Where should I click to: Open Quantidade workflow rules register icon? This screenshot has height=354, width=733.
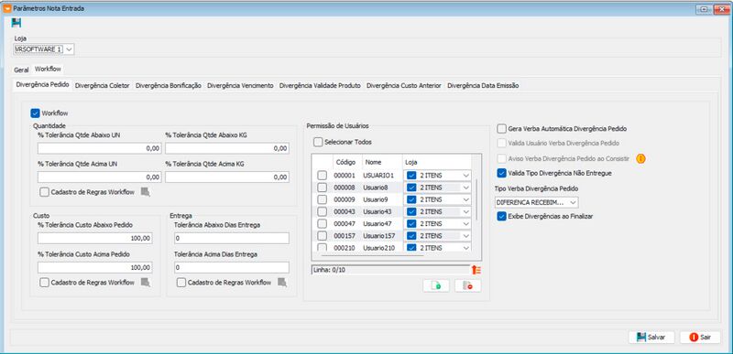(x=146, y=192)
